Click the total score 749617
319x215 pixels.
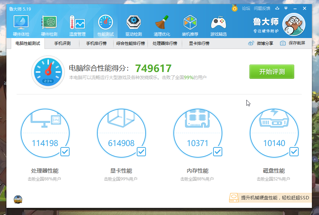click(153, 68)
